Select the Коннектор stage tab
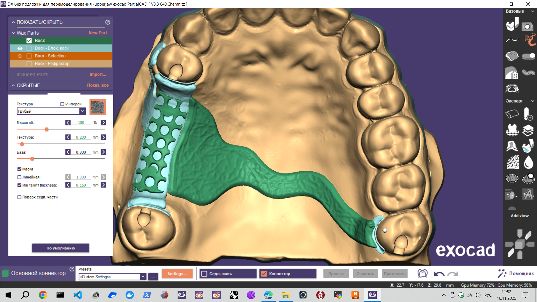 click(288, 273)
